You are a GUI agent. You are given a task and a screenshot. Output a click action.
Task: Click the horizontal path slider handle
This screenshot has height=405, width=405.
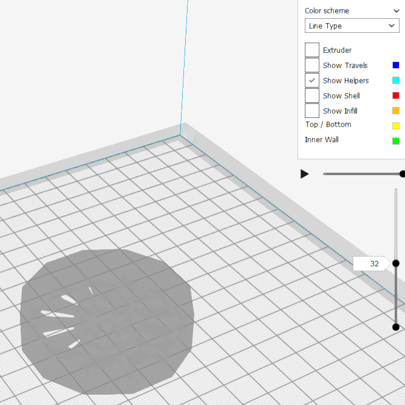tap(402, 174)
